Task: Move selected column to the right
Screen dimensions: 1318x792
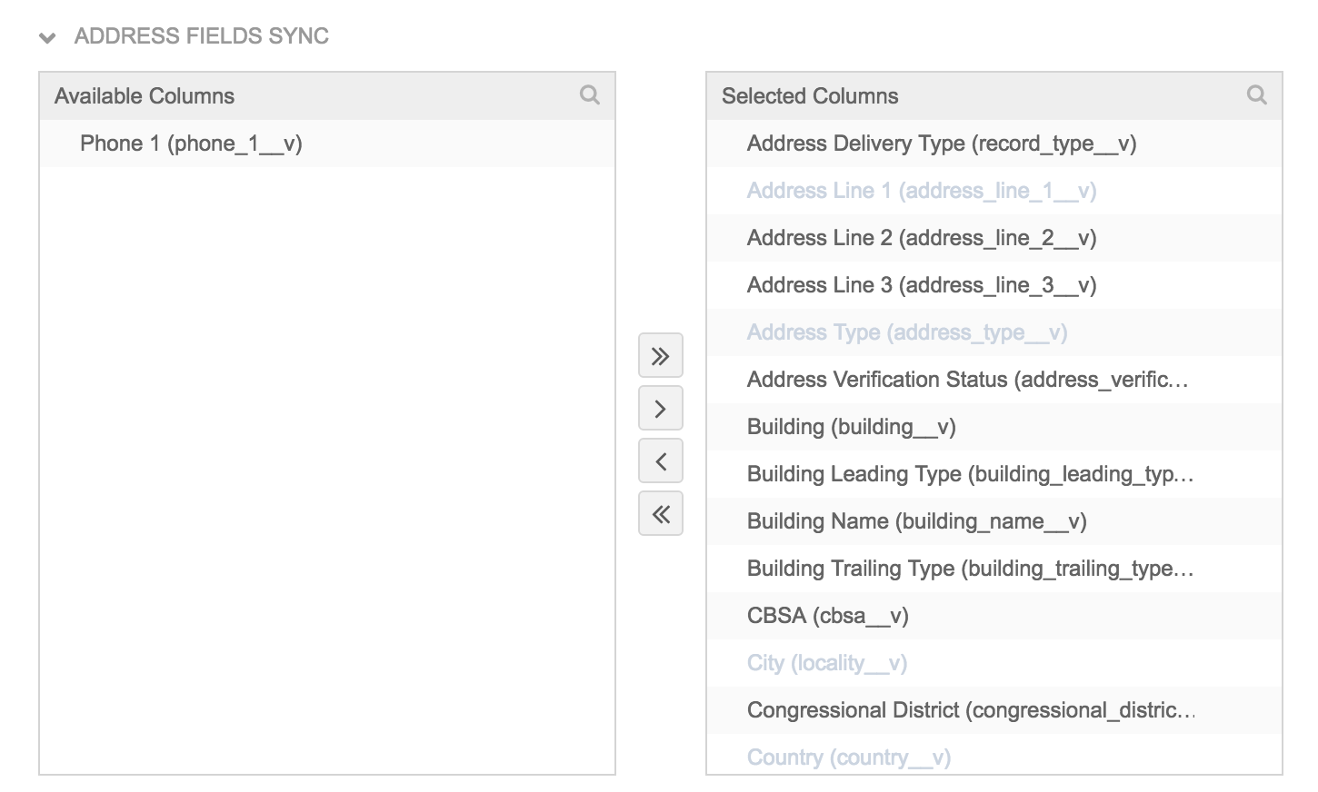Action: click(x=661, y=409)
